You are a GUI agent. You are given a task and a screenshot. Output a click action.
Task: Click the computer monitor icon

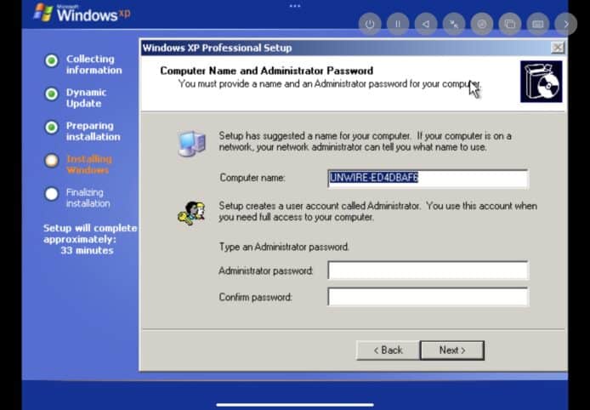click(x=190, y=143)
